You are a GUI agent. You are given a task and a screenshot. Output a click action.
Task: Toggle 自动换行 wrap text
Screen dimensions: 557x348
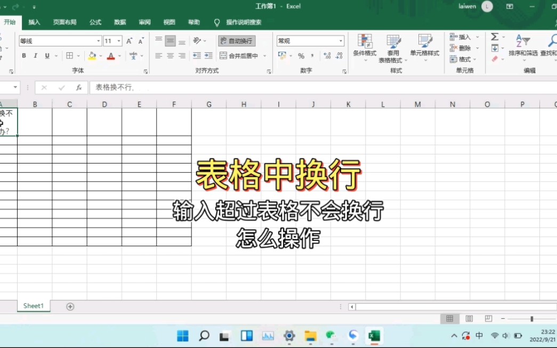[x=236, y=41]
